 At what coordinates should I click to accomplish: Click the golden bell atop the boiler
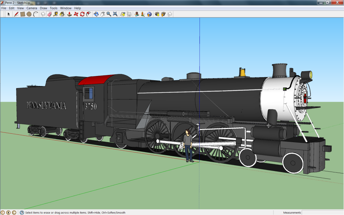click(x=242, y=72)
